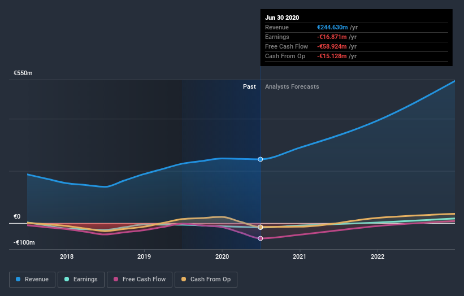The image size is (464, 296).
Task: Click the -€58.924m free cash flow value
Action: [332, 46]
